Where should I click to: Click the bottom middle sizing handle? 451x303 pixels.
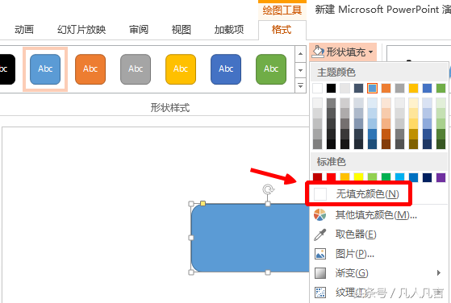pos(268,272)
